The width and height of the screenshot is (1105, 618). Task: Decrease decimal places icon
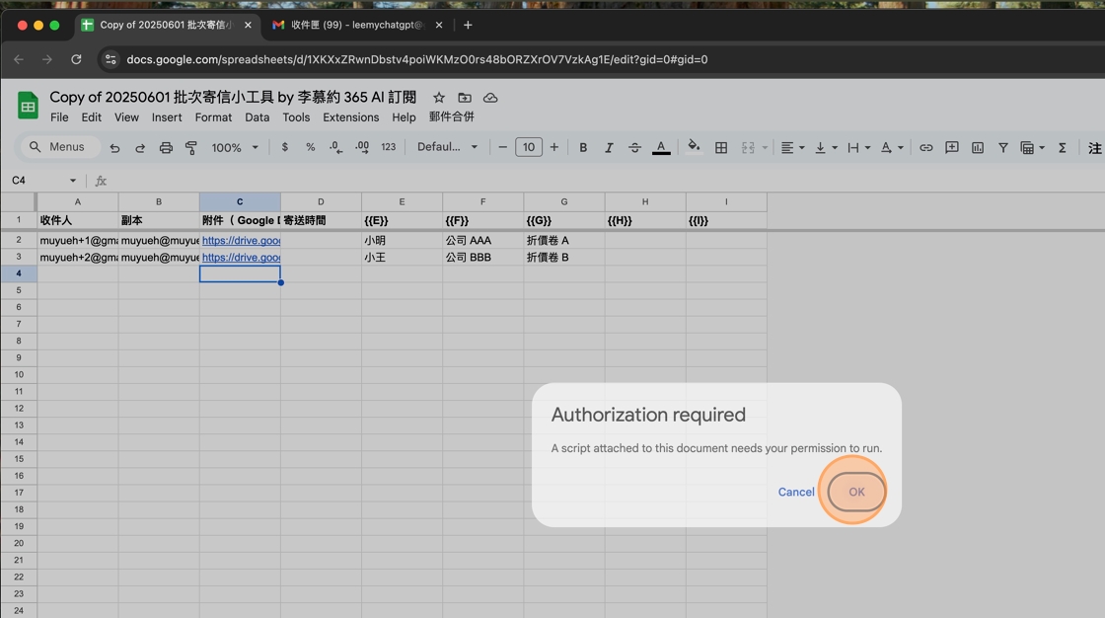[x=336, y=147]
